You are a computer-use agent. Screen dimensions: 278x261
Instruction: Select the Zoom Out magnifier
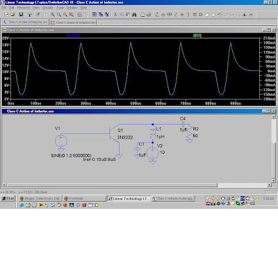(65, 15)
